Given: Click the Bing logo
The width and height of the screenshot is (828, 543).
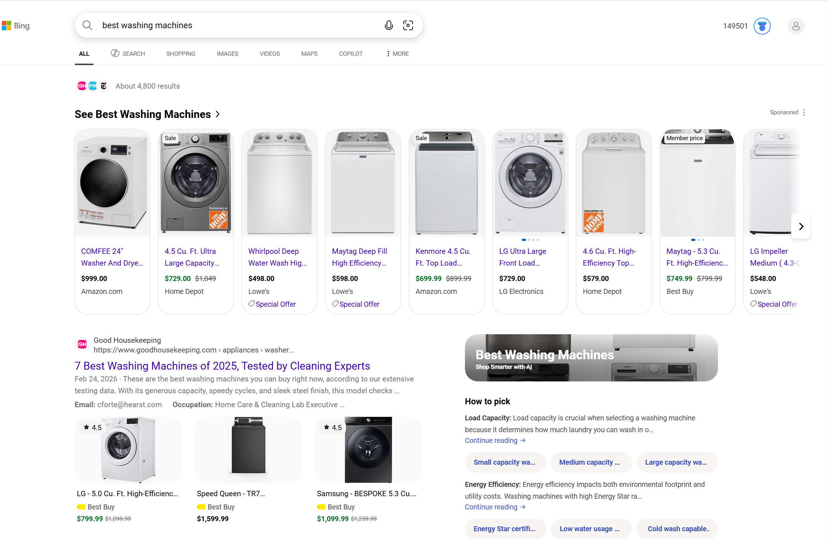Looking at the screenshot, I should pyautogui.click(x=16, y=25).
